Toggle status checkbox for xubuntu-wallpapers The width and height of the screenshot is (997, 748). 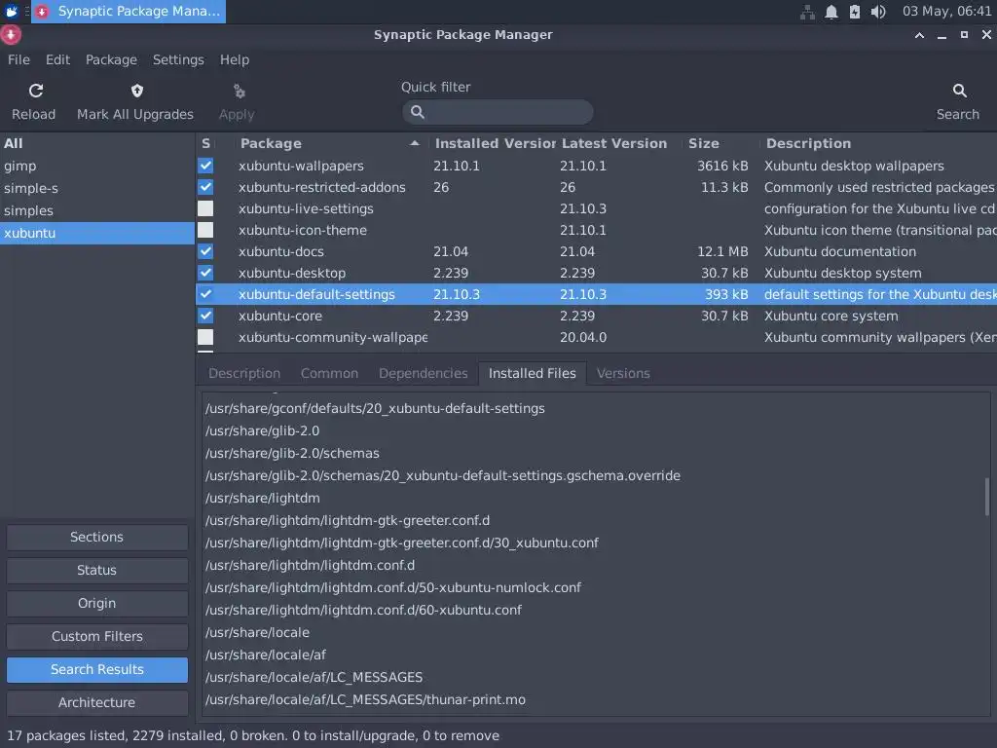coord(205,166)
